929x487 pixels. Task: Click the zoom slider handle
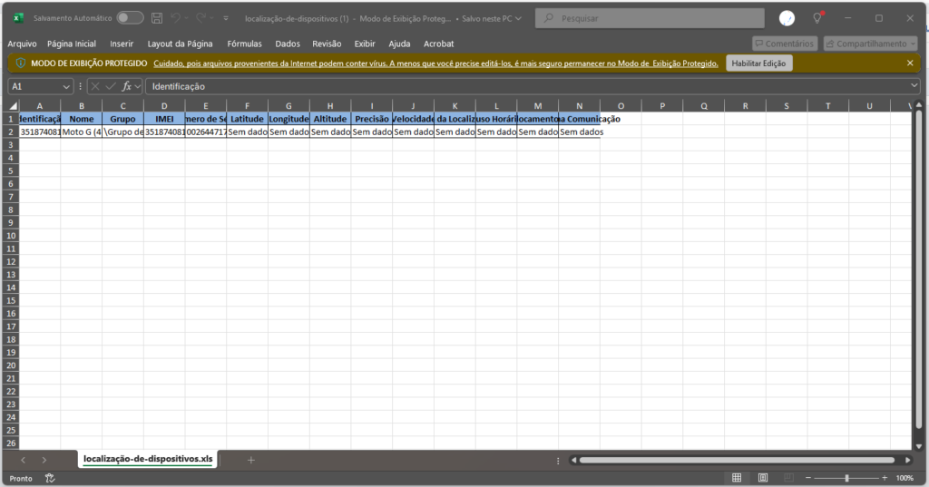[846, 478]
